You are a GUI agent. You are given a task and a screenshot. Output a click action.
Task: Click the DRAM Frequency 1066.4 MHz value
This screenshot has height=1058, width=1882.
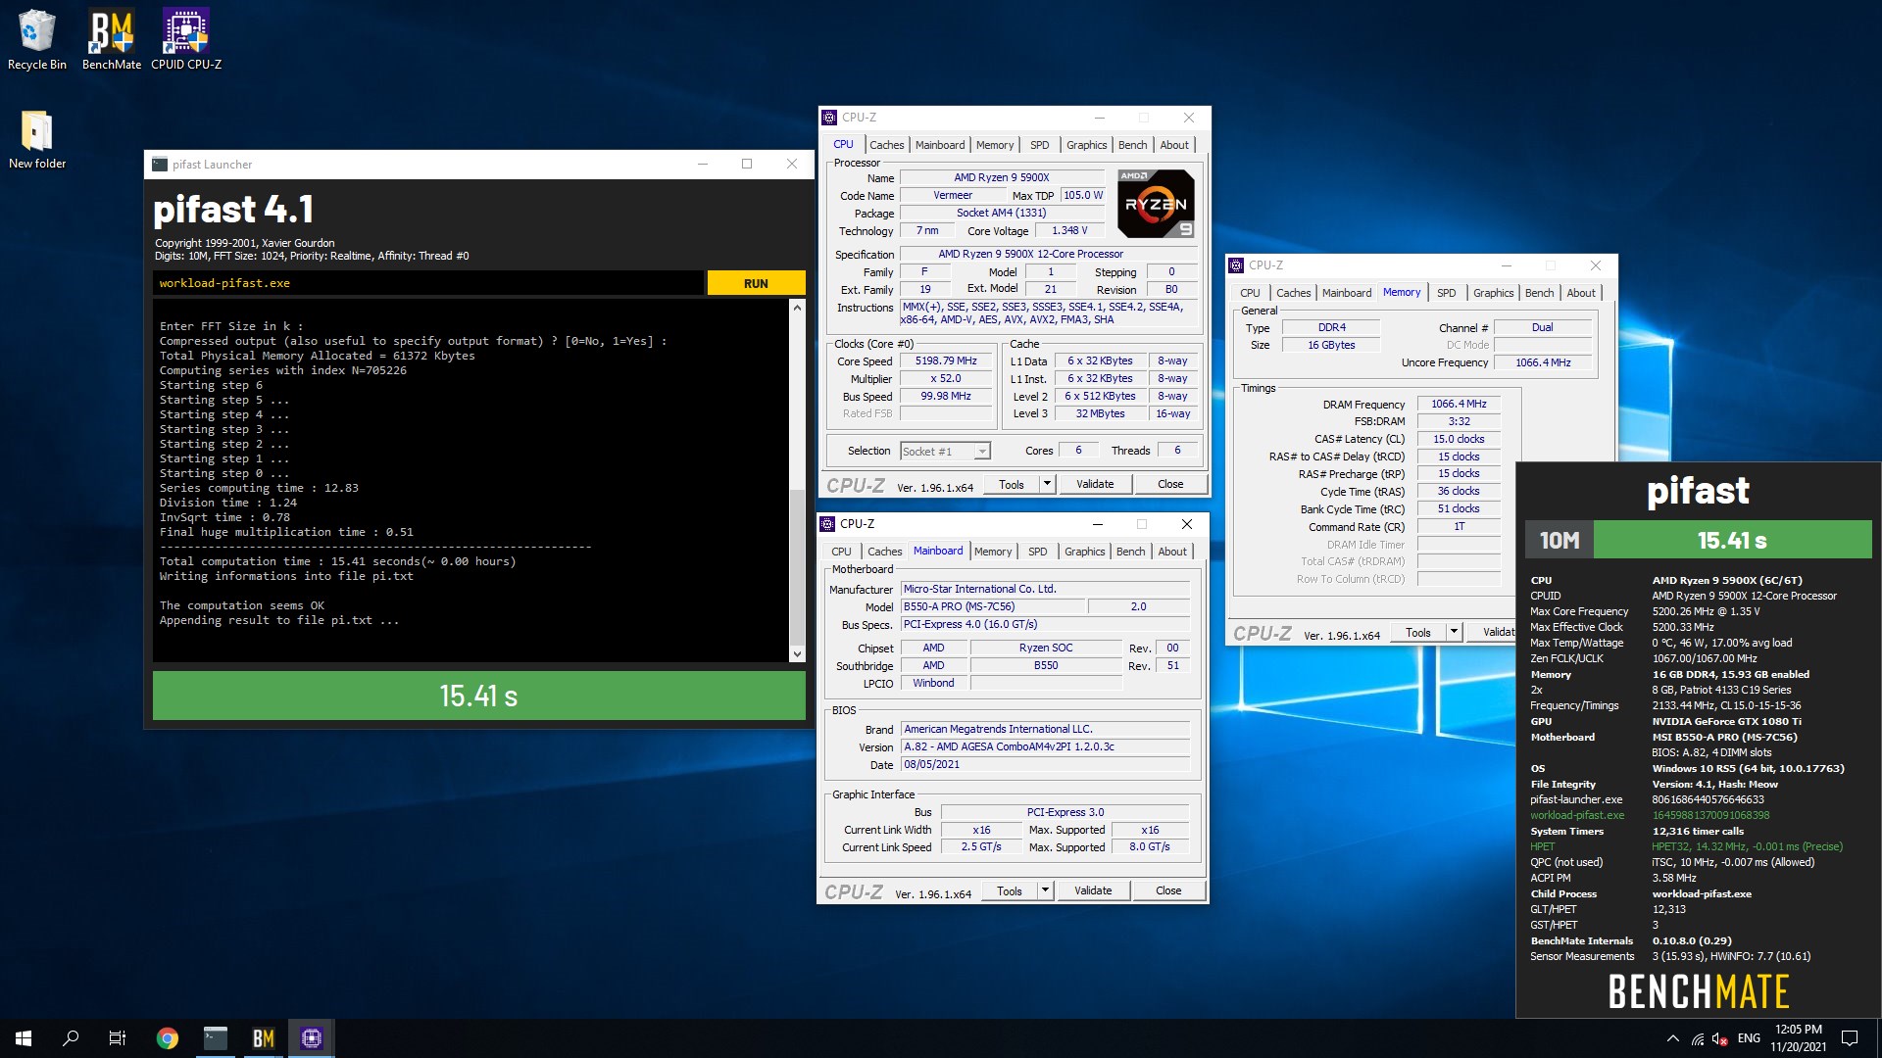[1459, 404]
